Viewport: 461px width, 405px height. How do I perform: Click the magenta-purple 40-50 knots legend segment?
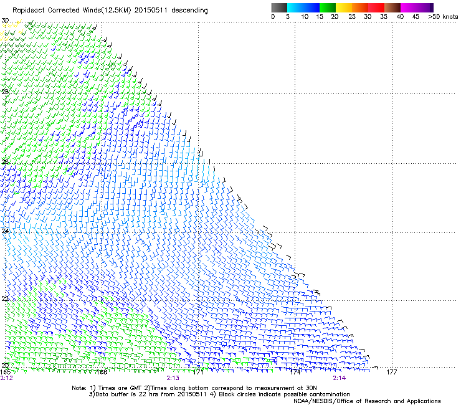click(x=417, y=7)
